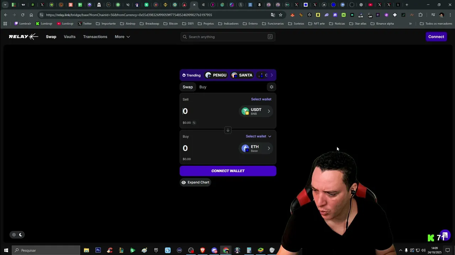The width and height of the screenshot is (455, 255).
Task: Open the Binance alpha bookmarks folder
Action: (x=382, y=24)
